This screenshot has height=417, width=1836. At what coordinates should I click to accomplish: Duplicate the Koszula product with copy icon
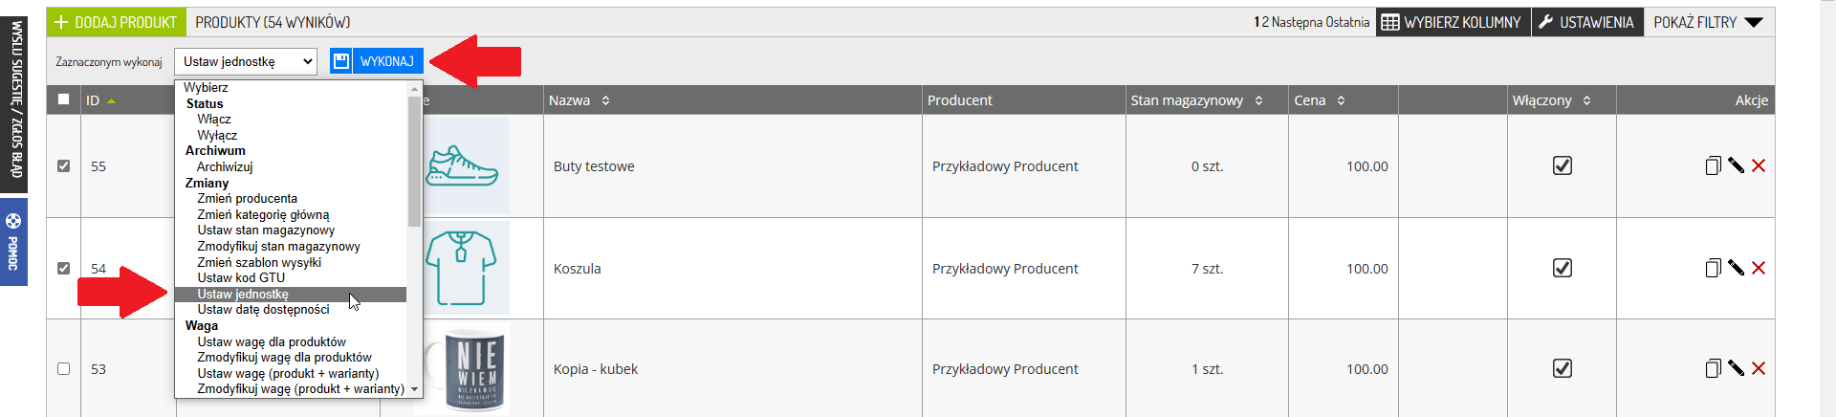click(1713, 268)
